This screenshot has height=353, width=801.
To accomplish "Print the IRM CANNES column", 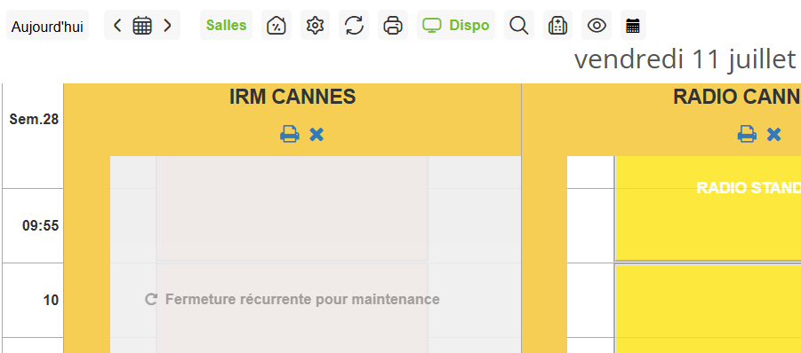I will pos(290,135).
